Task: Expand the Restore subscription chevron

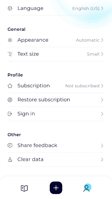Action: [102, 100]
